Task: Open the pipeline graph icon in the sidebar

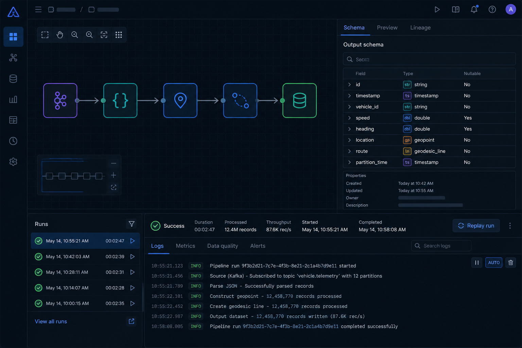Action: pyautogui.click(x=13, y=58)
